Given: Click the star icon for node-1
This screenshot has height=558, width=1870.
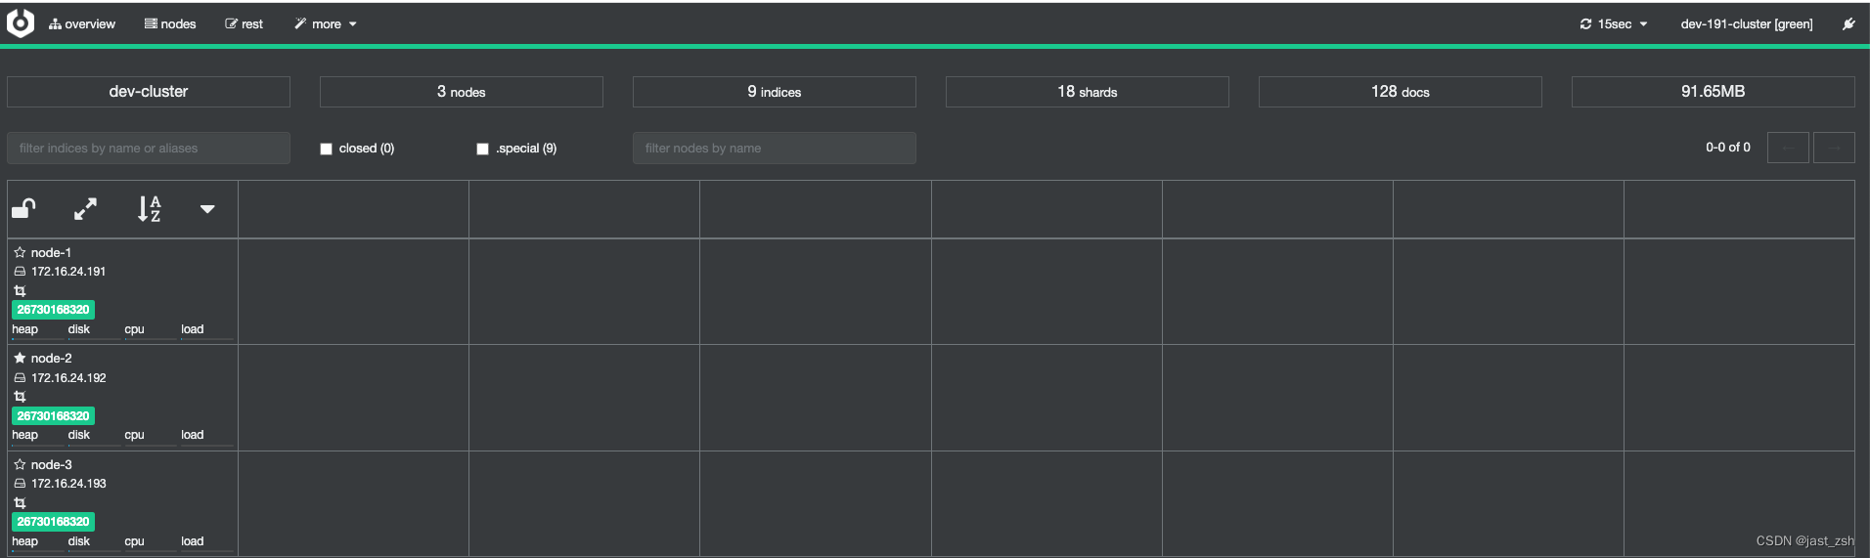Looking at the screenshot, I should pyautogui.click(x=20, y=252).
